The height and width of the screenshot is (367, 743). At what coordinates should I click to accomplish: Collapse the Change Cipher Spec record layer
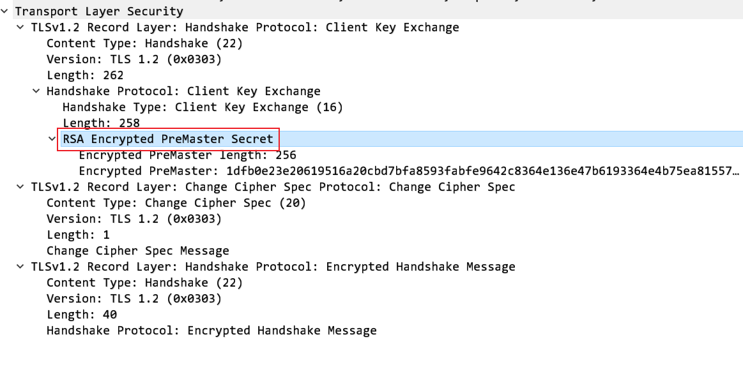pyautogui.click(x=21, y=187)
